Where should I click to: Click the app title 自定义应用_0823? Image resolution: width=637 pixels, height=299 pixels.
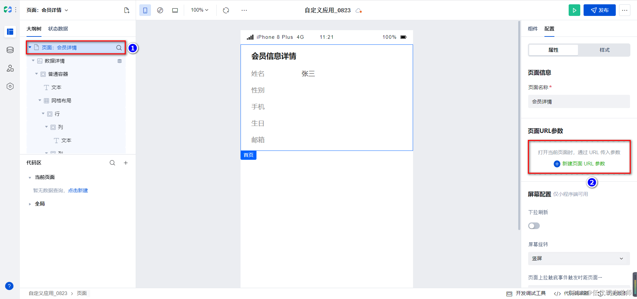coord(328,11)
